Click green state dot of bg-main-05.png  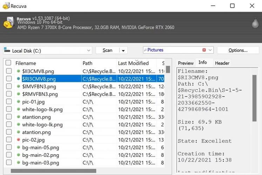(19, 147)
